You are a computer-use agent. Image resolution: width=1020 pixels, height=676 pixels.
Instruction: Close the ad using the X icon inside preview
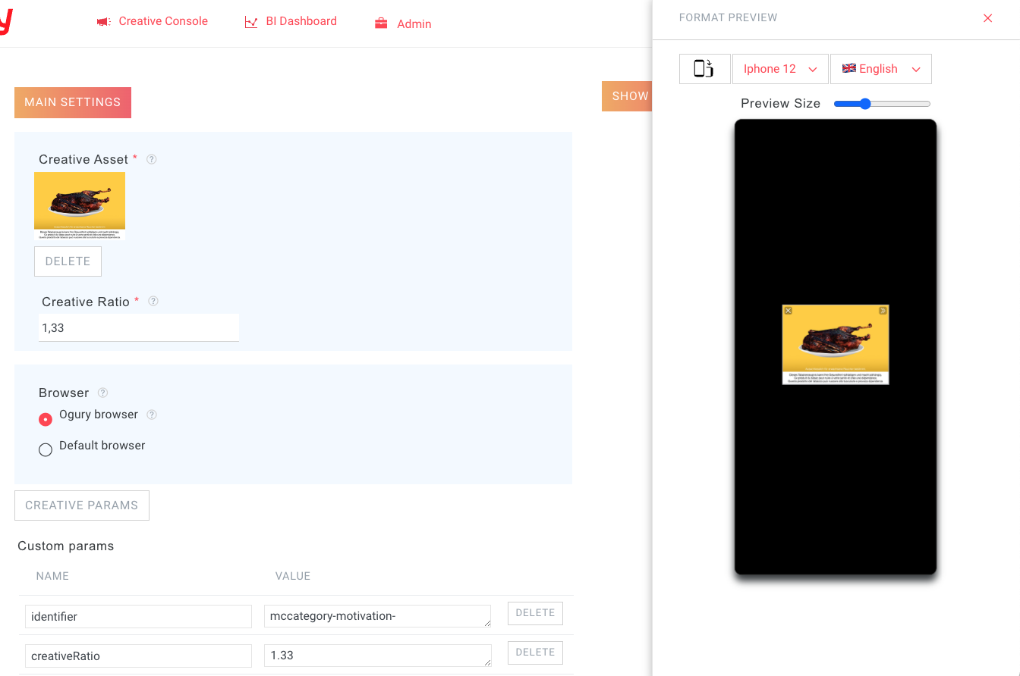(x=788, y=310)
